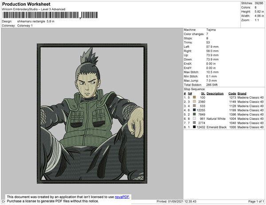Click the Max Jump value 7.0 mm

(211, 80)
